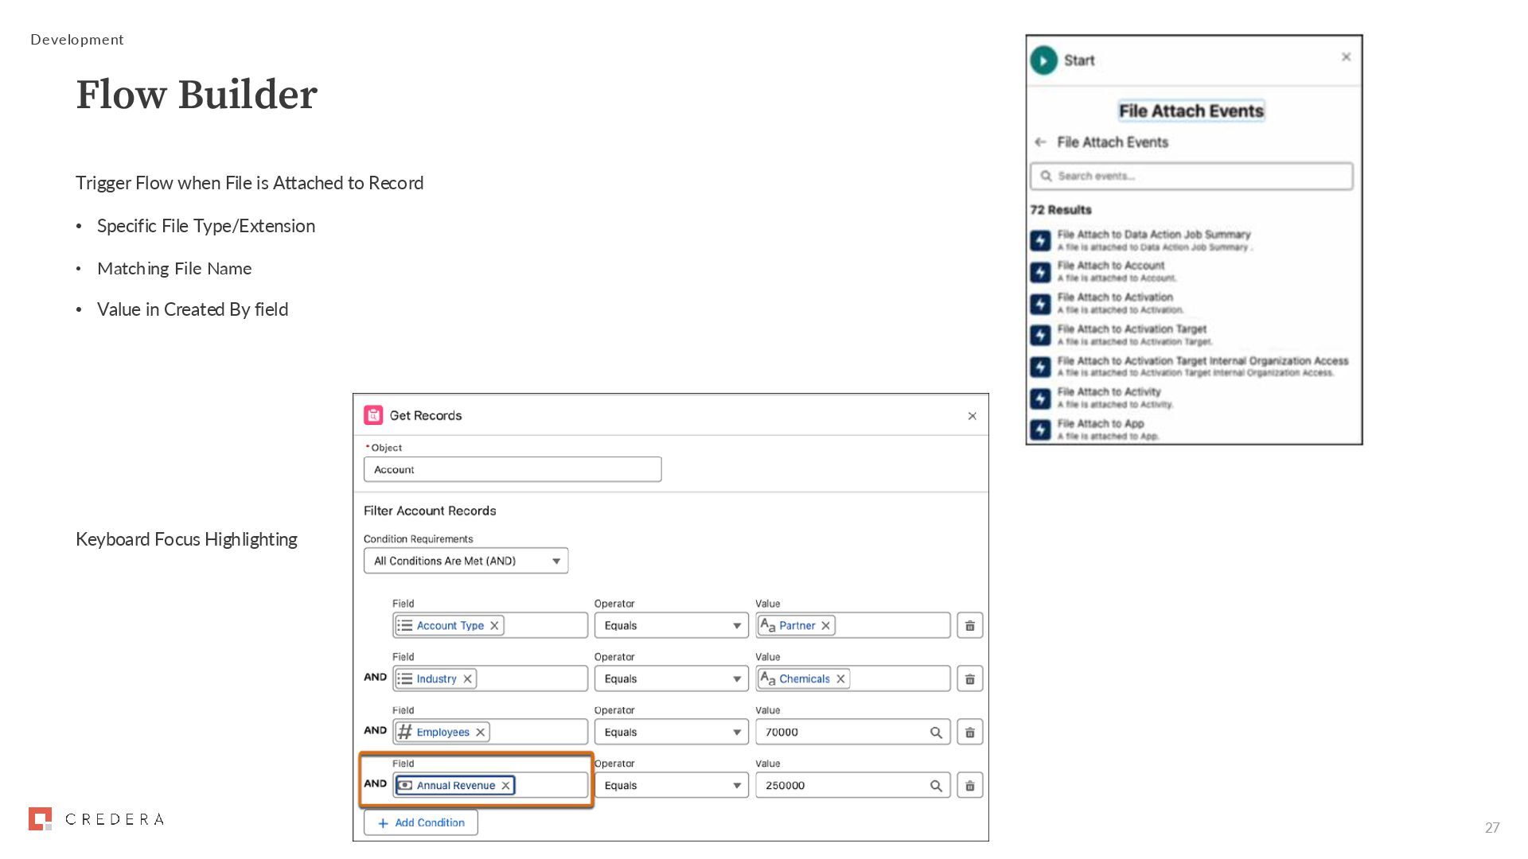The height and width of the screenshot is (859, 1528).
Task: Go back using File Attach Events arrow
Action: [1040, 142]
